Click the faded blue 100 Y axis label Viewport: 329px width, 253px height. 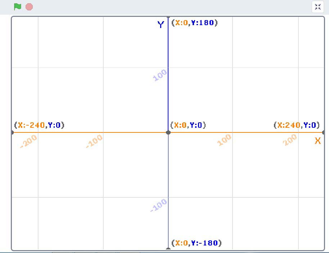[x=160, y=75]
